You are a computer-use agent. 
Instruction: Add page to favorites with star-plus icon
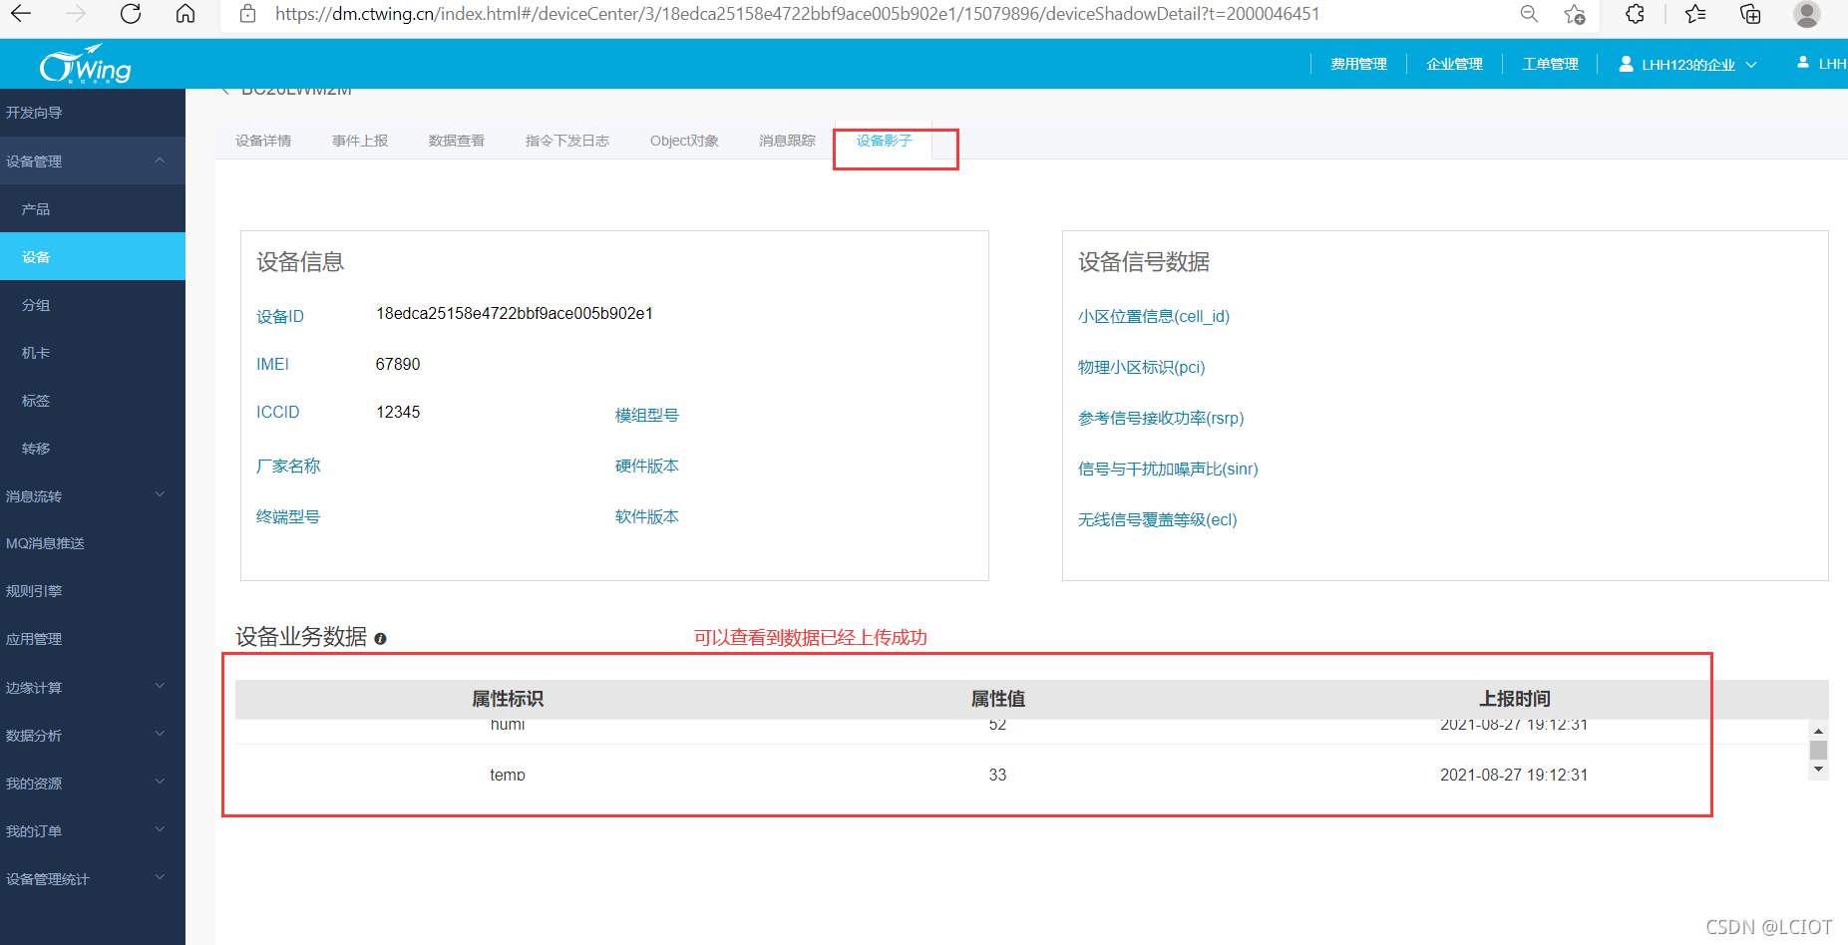tap(1575, 14)
